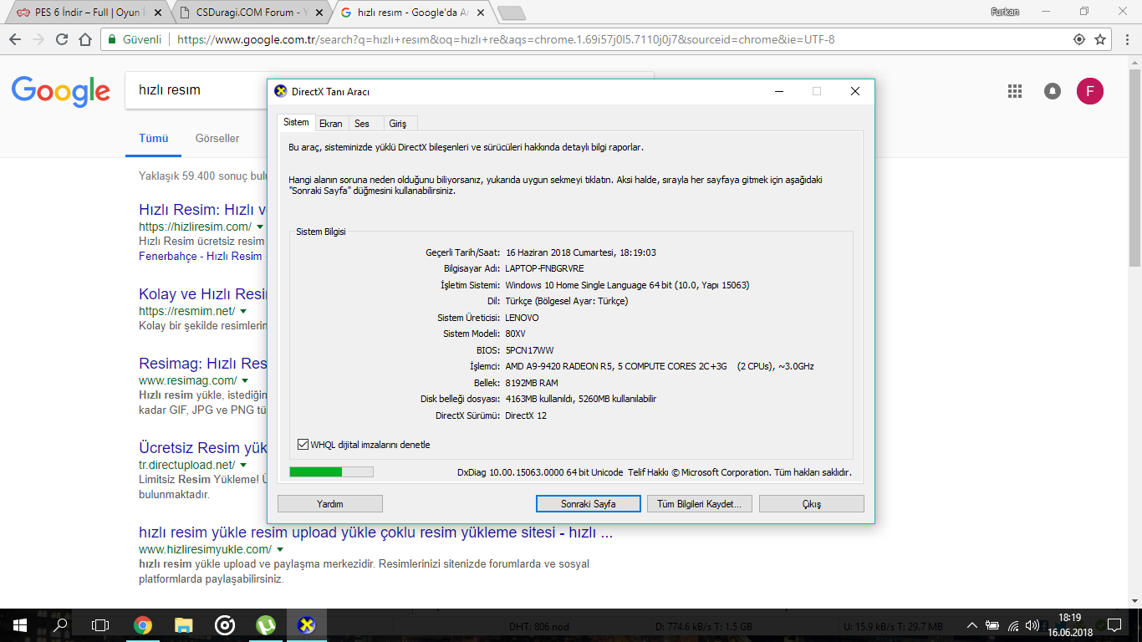
Task: Close the PES 6 İndir tab
Action: pyautogui.click(x=159, y=13)
